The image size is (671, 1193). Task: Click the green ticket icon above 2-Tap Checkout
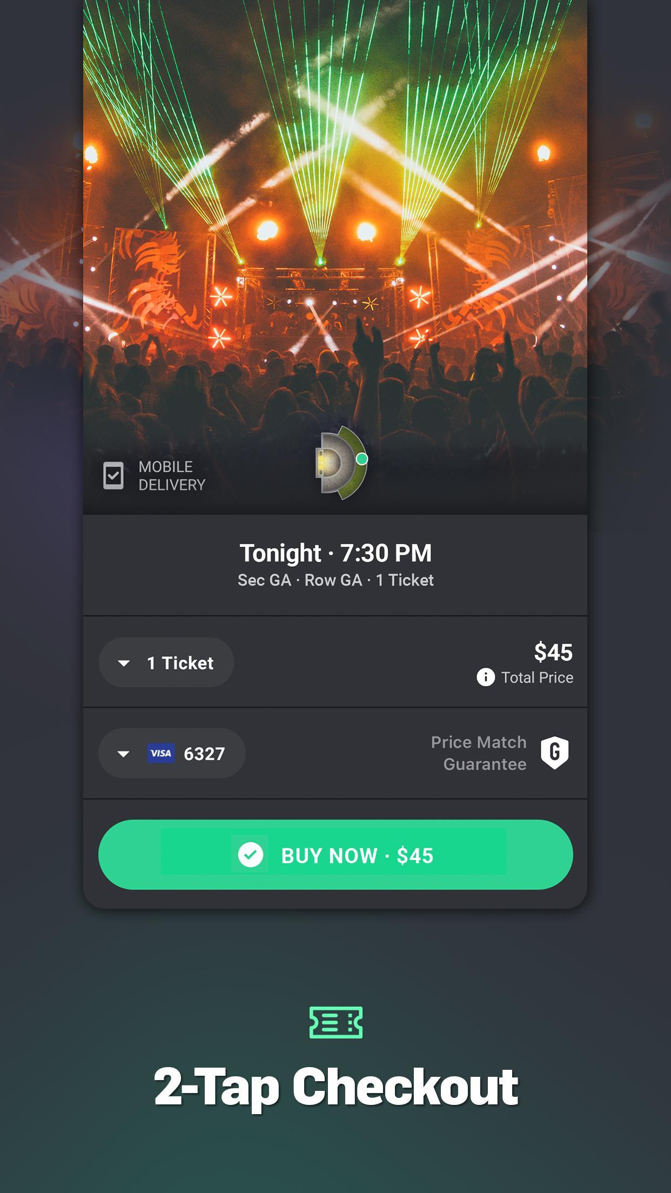336,1022
